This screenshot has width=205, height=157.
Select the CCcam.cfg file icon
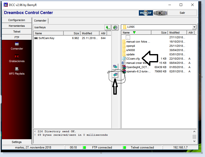(124, 59)
